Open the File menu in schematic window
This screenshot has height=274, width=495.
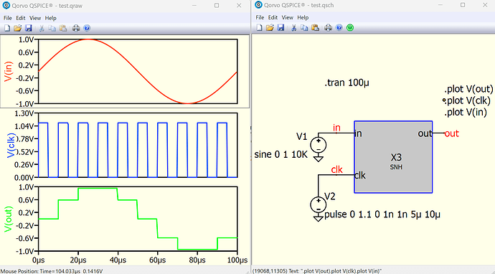pos(260,17)
